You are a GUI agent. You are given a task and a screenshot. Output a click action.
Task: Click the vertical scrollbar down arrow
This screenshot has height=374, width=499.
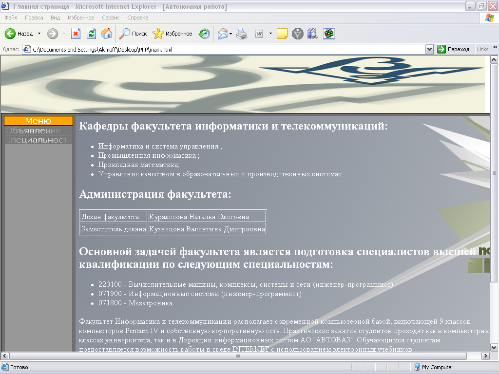[494, 347]
